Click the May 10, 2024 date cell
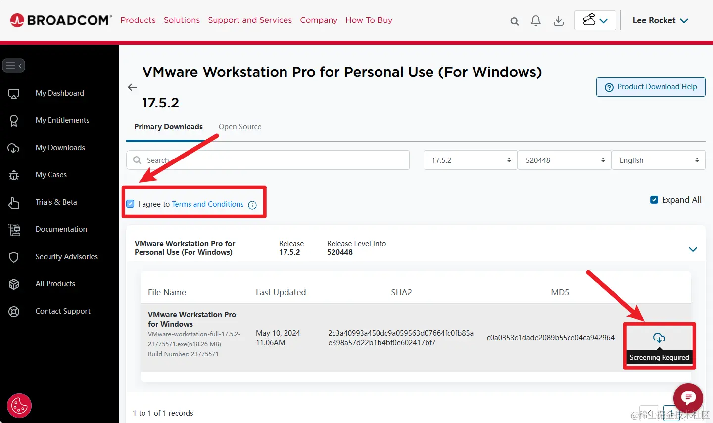The width and height of the screenshot is (713, 423). pos(278,338)
